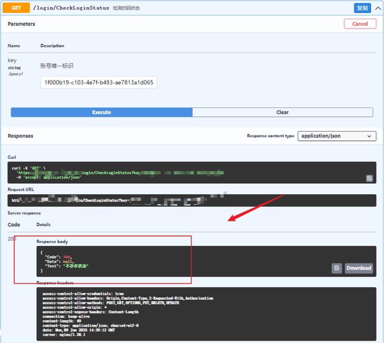The image size is (384, 343).
Task: Download the response body
Action: [359, 268]
